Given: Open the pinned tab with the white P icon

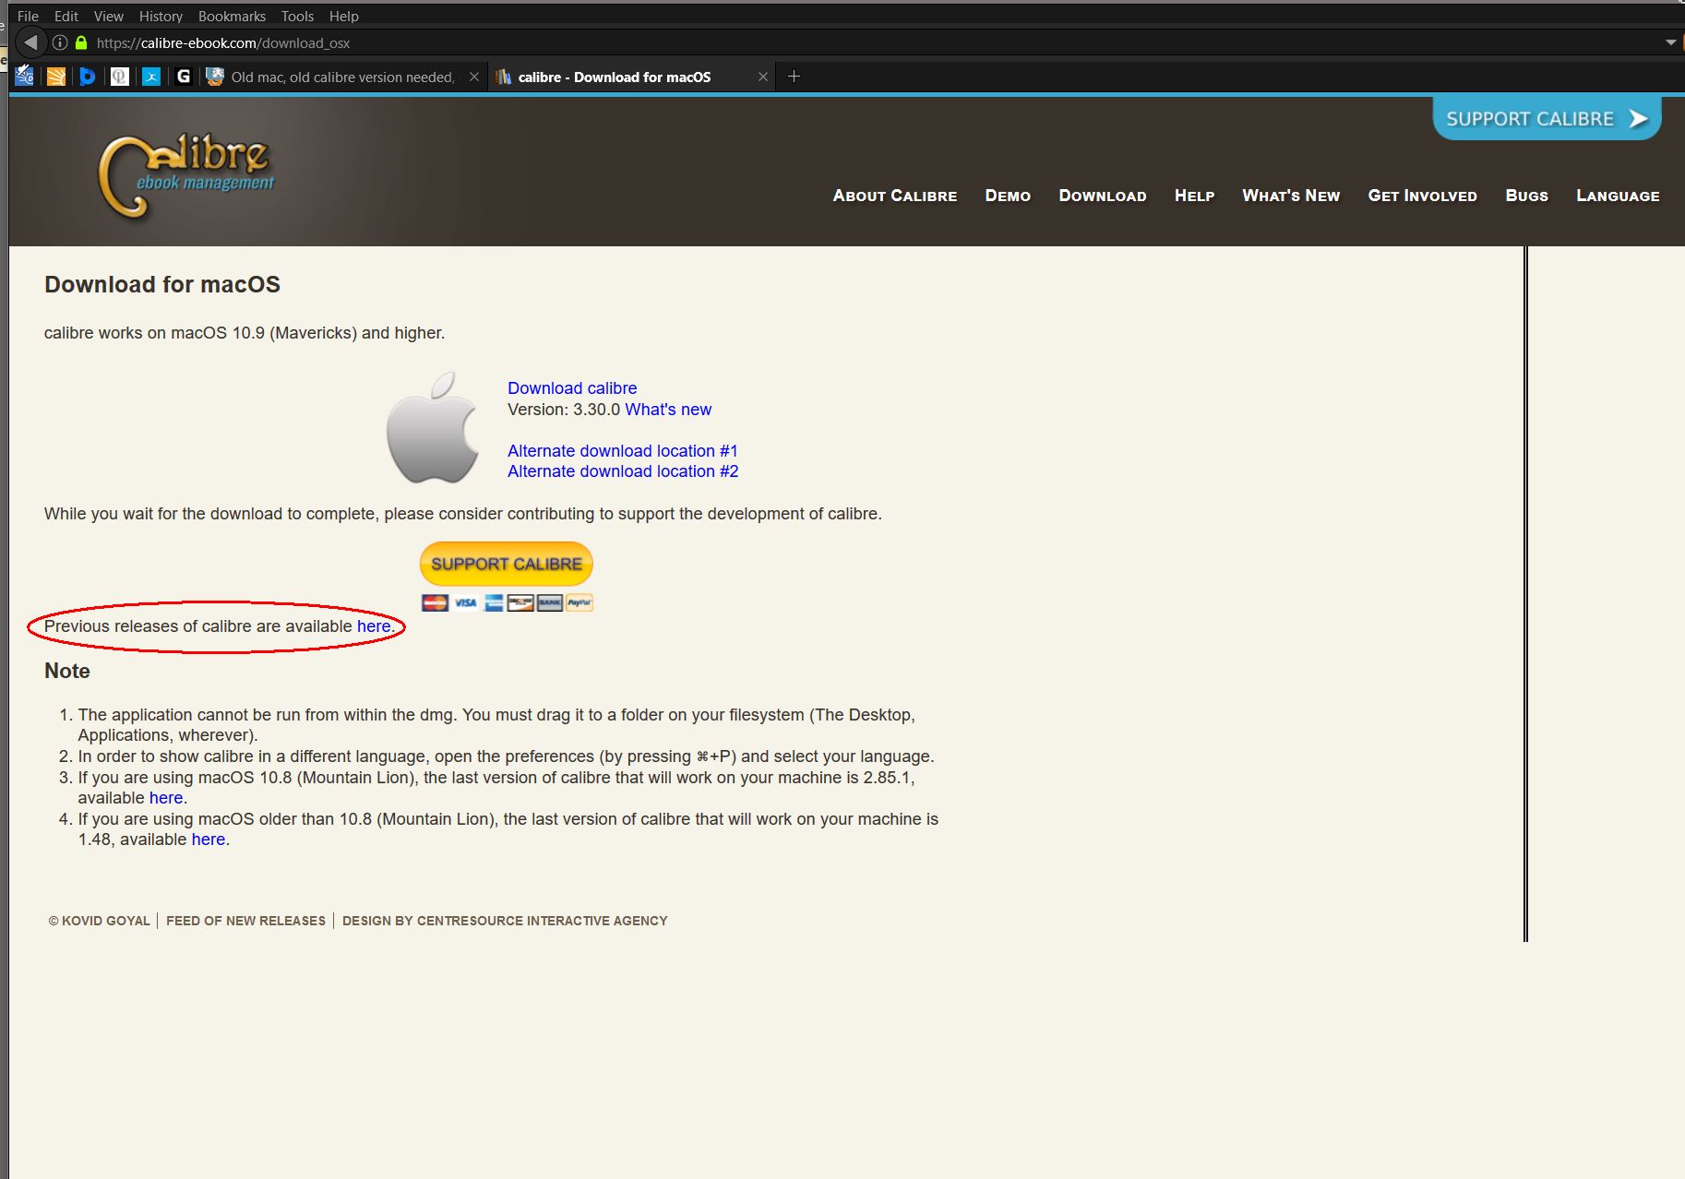Looking at the screenshot, I should 120,77.
